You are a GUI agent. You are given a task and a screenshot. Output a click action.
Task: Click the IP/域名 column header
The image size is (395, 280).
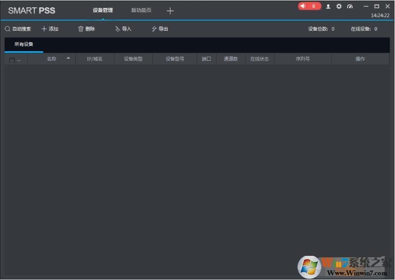tap(95, 59)
